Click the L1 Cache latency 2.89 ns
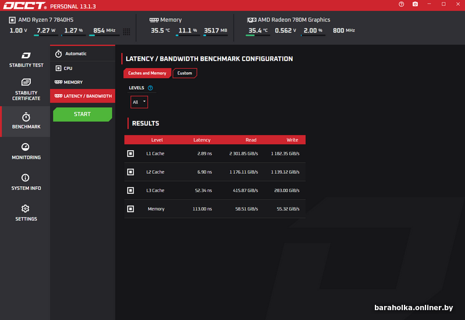465x320 pixels. tap(205, 154)
